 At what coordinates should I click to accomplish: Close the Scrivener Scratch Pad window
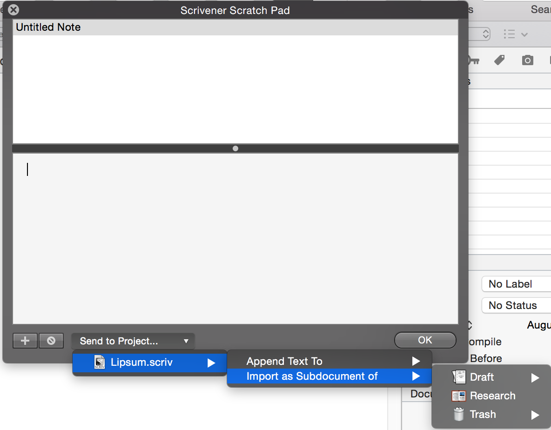[14, 10]
